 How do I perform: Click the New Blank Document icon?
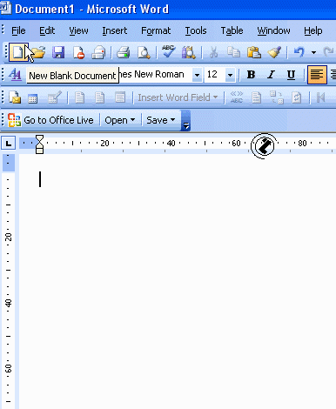pos(18,52)
